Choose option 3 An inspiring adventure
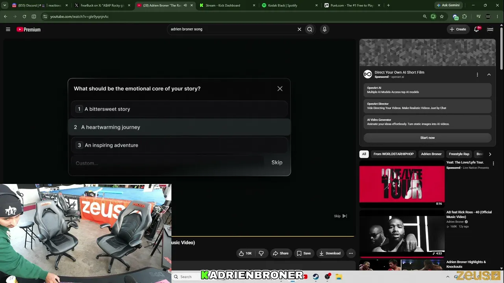 [x=179, y=145]
